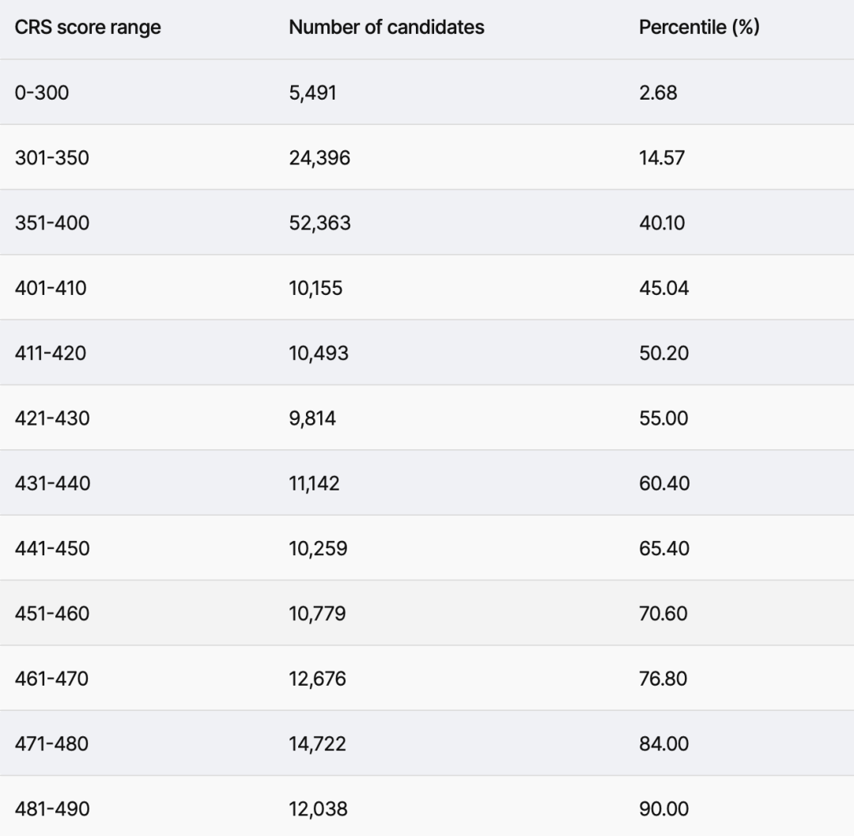The height and width of the screenshot is (836, 854).
Task: Select the 0-300 score range cell
Action: tap(42, 93)
